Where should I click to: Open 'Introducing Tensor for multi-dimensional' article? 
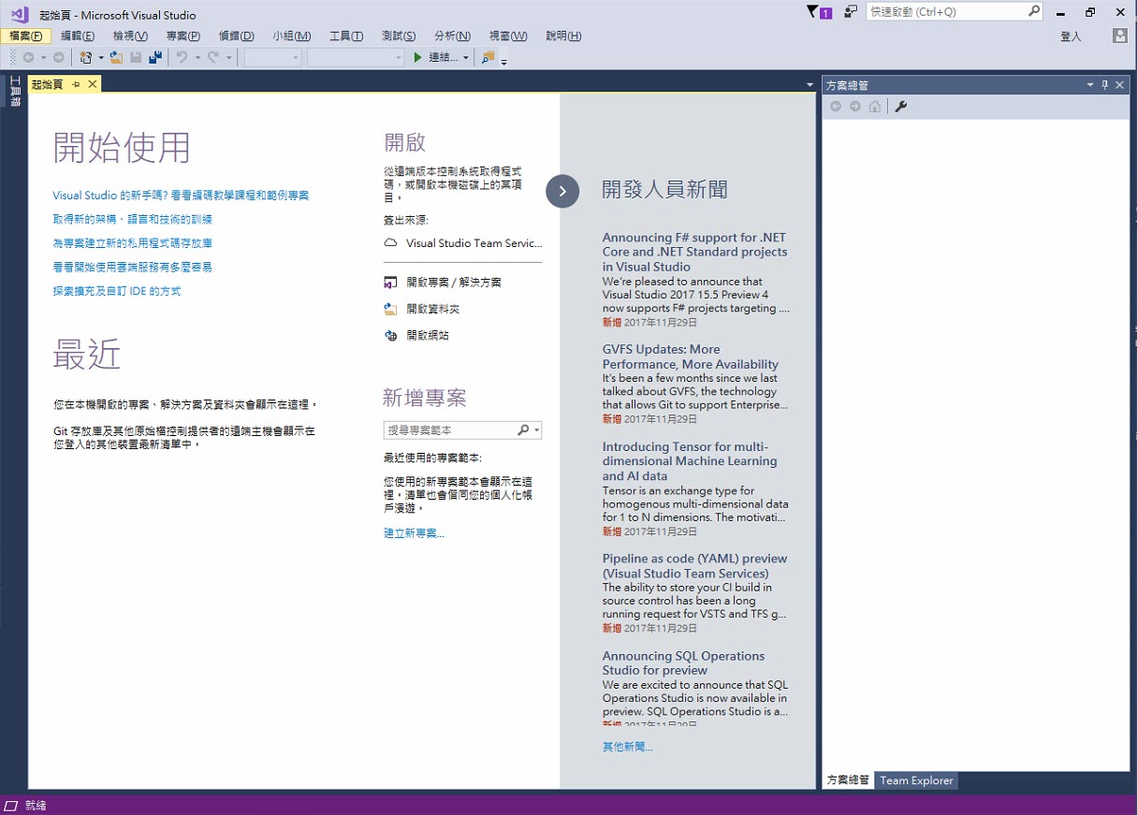click(690, 461)
